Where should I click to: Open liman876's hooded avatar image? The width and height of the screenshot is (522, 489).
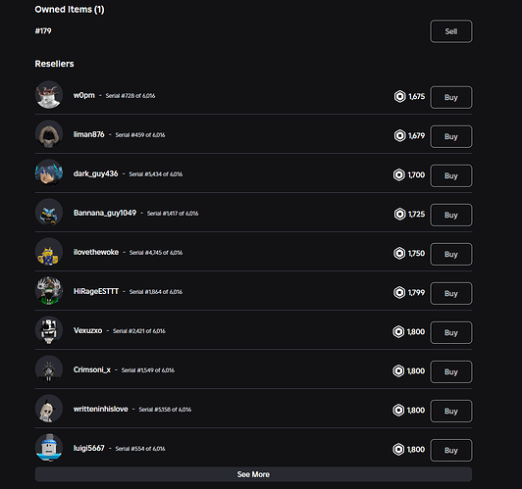(x=49, y=134)
